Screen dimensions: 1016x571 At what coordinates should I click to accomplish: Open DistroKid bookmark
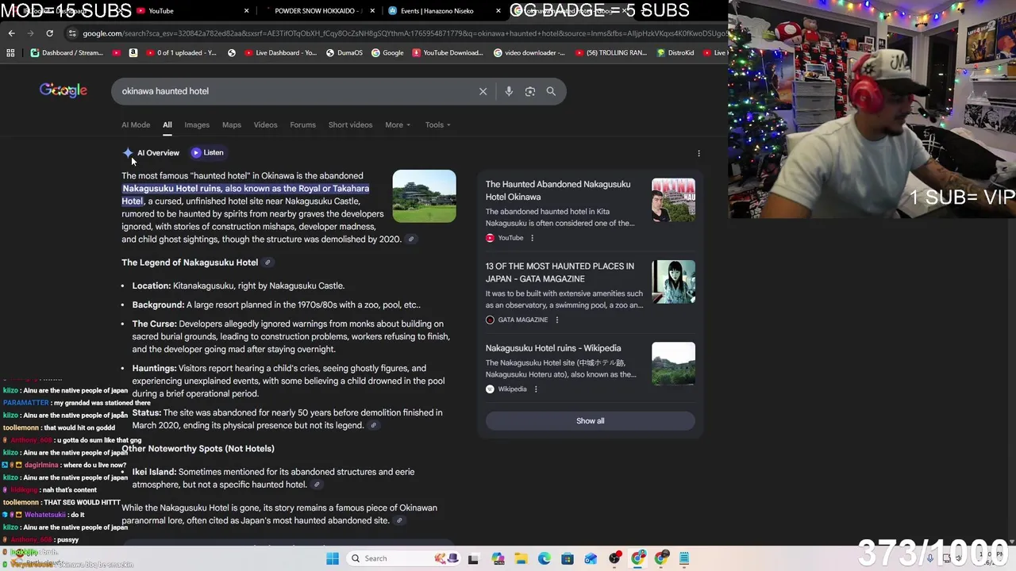tap(675, 53)
